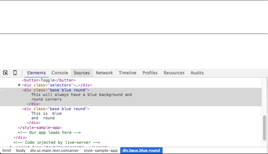This screenshot has width=268, height=154.
Task: Open the Resources tab
Action: click(x=174, y=73)
